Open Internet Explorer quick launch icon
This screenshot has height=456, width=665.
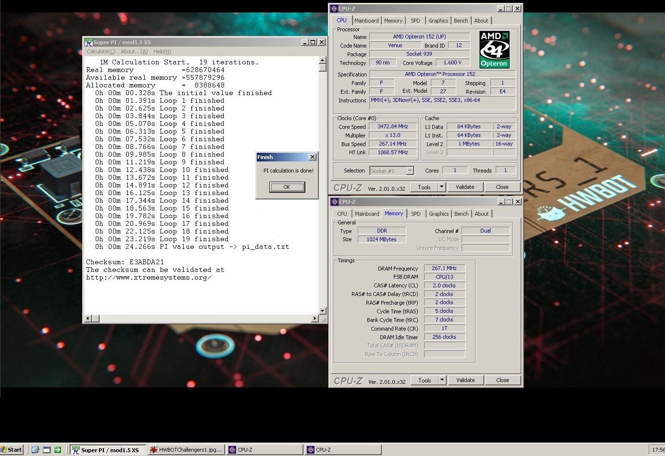[x=35, y=450]
